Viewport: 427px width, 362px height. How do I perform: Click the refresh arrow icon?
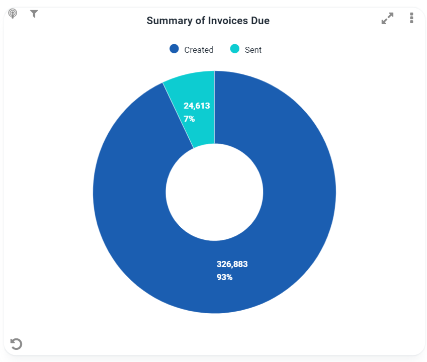coord(16,344)
